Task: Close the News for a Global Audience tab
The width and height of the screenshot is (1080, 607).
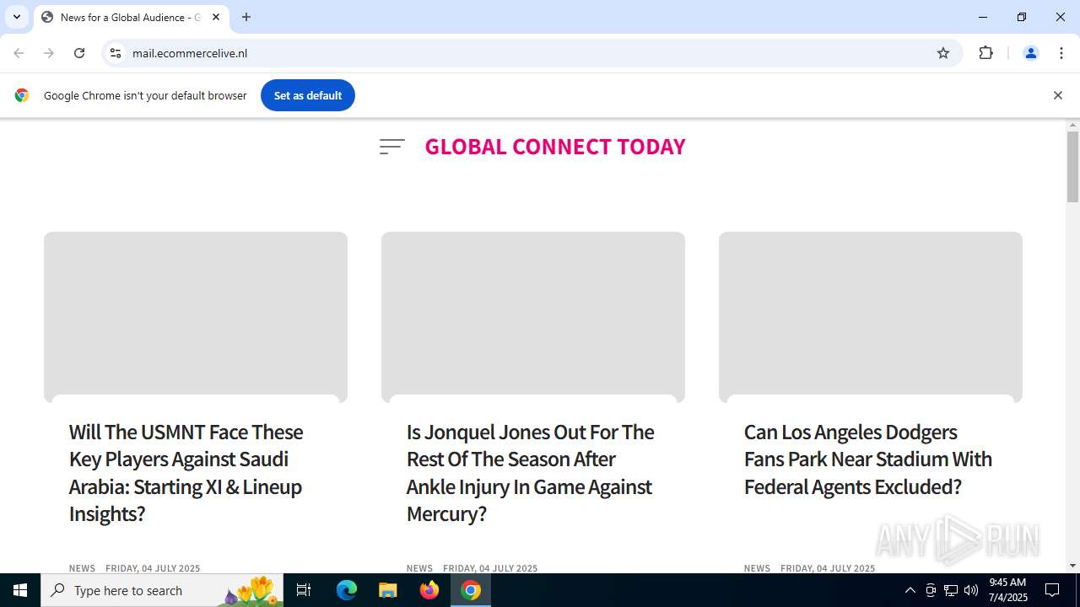Action: [x=216, y=17]
